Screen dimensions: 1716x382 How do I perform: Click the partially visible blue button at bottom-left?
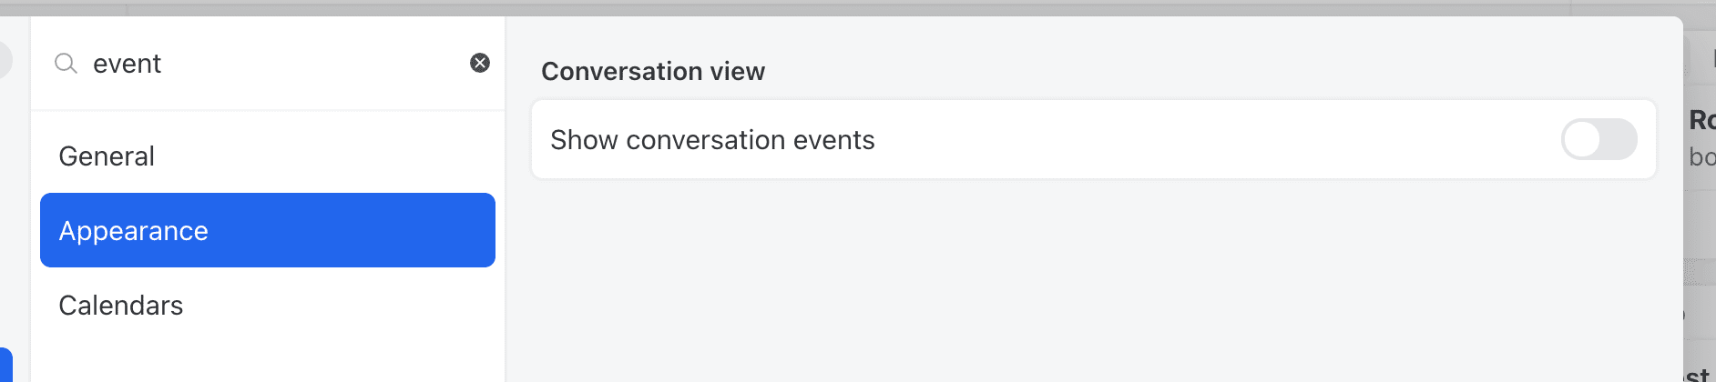[x=5, y=366]
